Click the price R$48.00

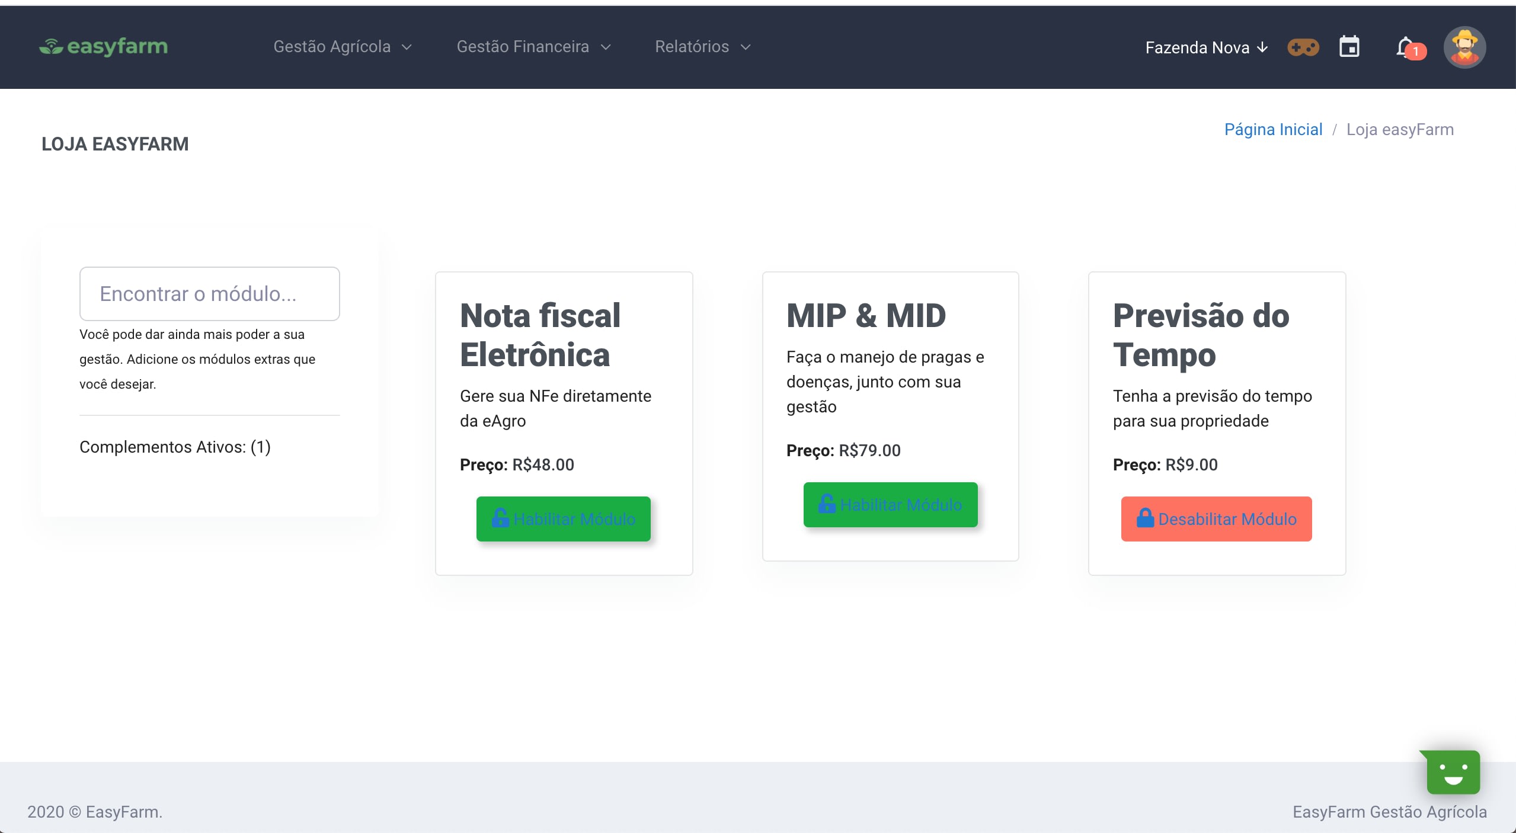click(x=543, y=464)
